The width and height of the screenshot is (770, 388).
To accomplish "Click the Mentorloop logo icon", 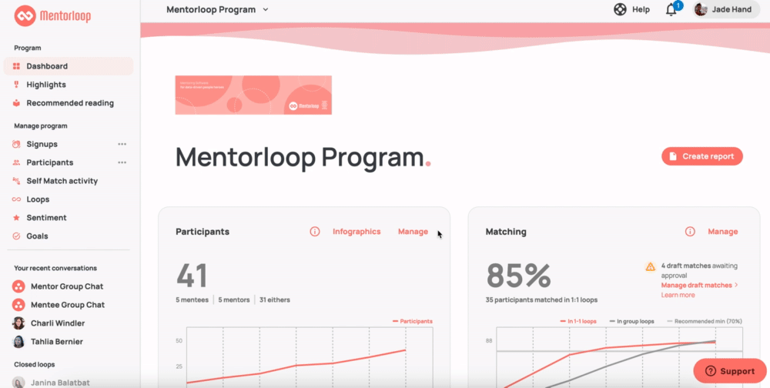I will [x=25, y=16].
